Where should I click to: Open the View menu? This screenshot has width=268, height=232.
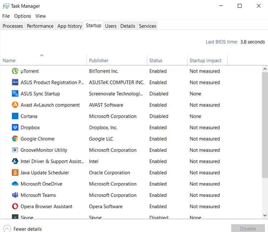click(41, 16)
